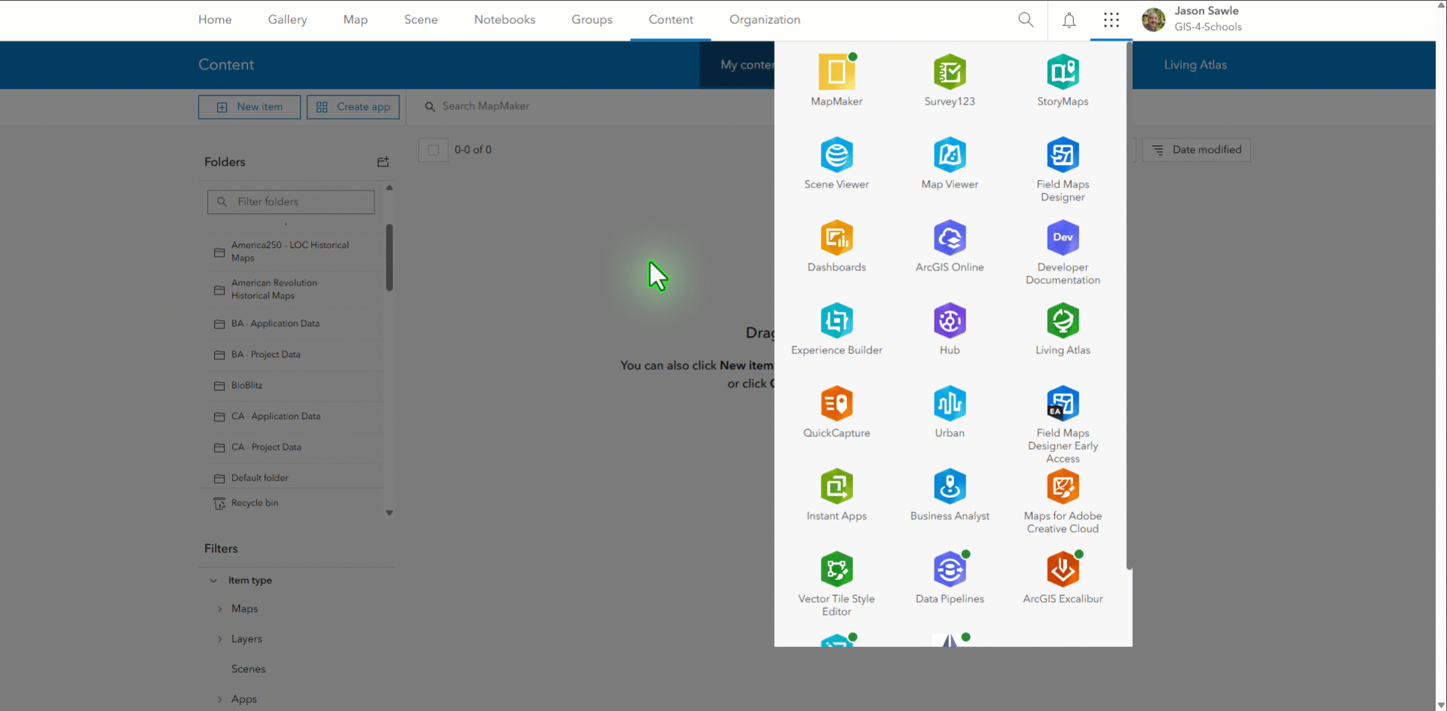Navigate to Scene
Screen dimensions: 1447x711
pyautogui.click(x=421, y=20)
